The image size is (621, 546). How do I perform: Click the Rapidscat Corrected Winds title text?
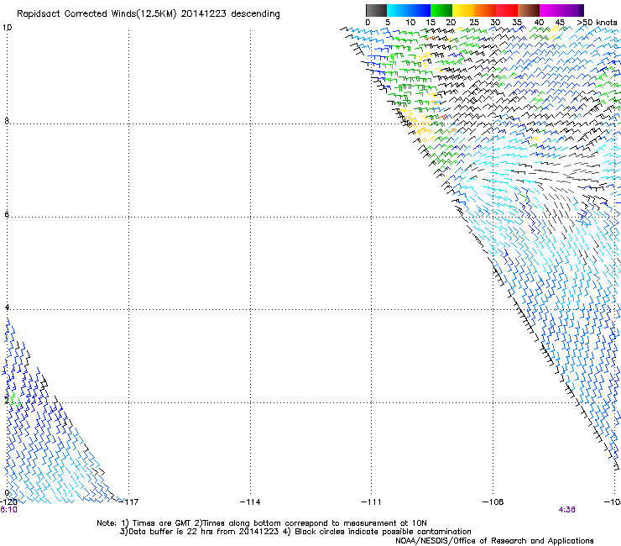149,14
